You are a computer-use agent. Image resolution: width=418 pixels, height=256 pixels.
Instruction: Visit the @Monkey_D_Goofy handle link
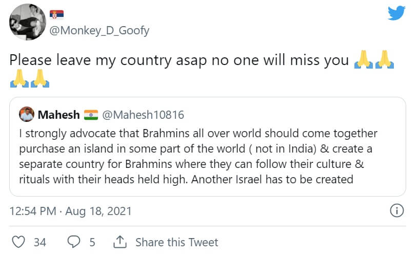[x=99, y=31]
